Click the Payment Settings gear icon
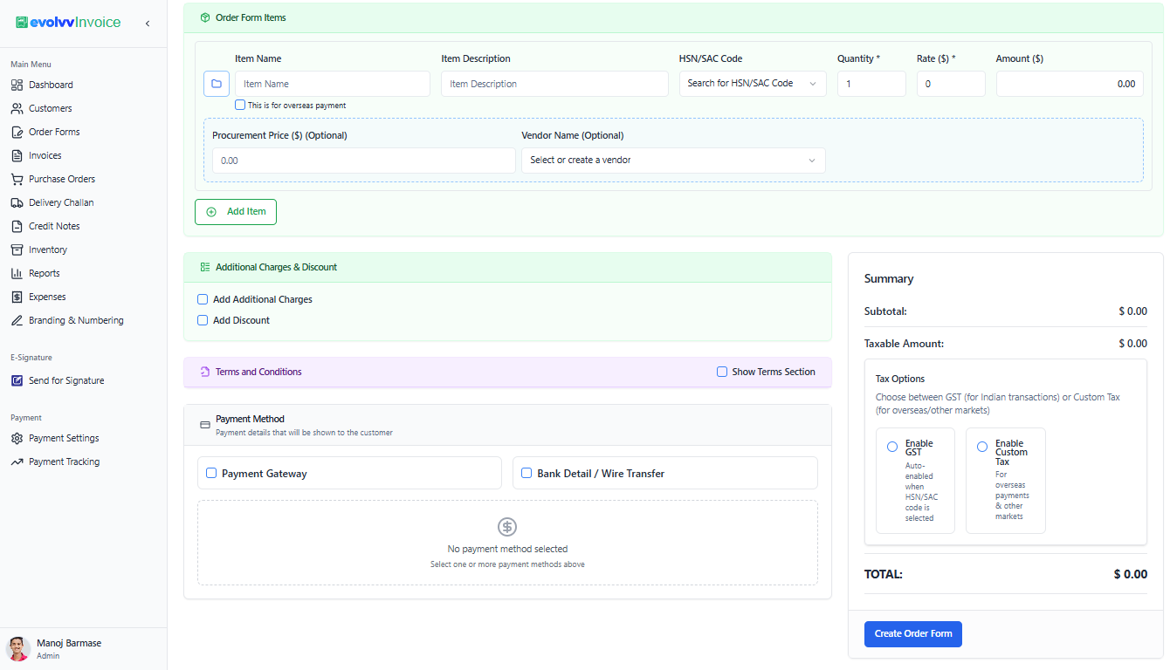 [x=17, y=438]
